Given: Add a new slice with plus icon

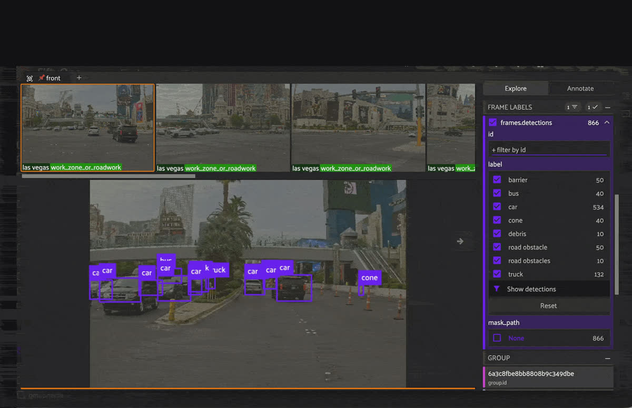Looking at the screenshot, I should coord(79,78).
